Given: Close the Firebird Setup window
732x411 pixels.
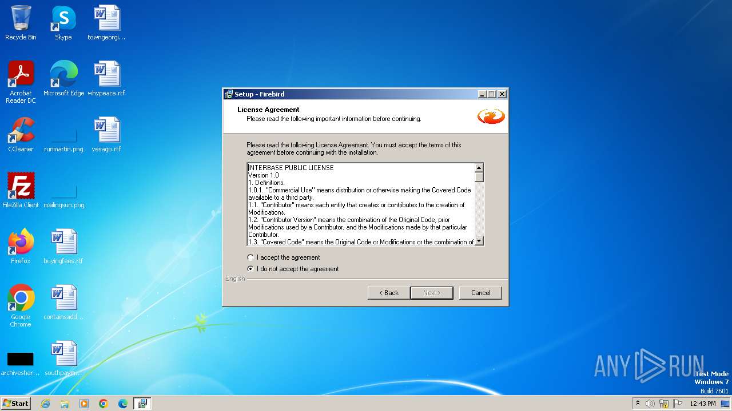Looking at the screenshot, I should 502,94.
